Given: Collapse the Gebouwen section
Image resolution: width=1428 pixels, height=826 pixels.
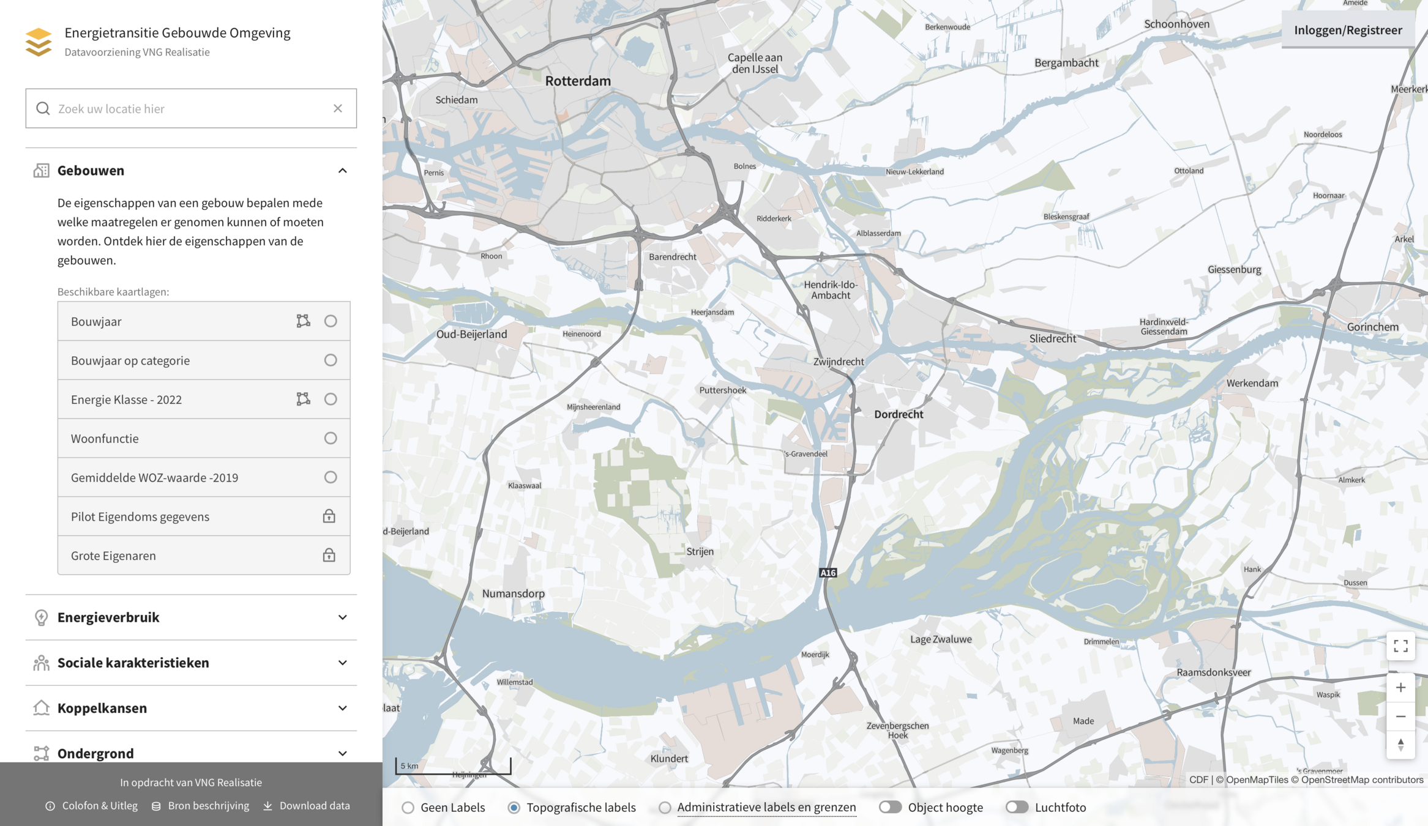Looking at the screenshot, I should click(342, 171).
